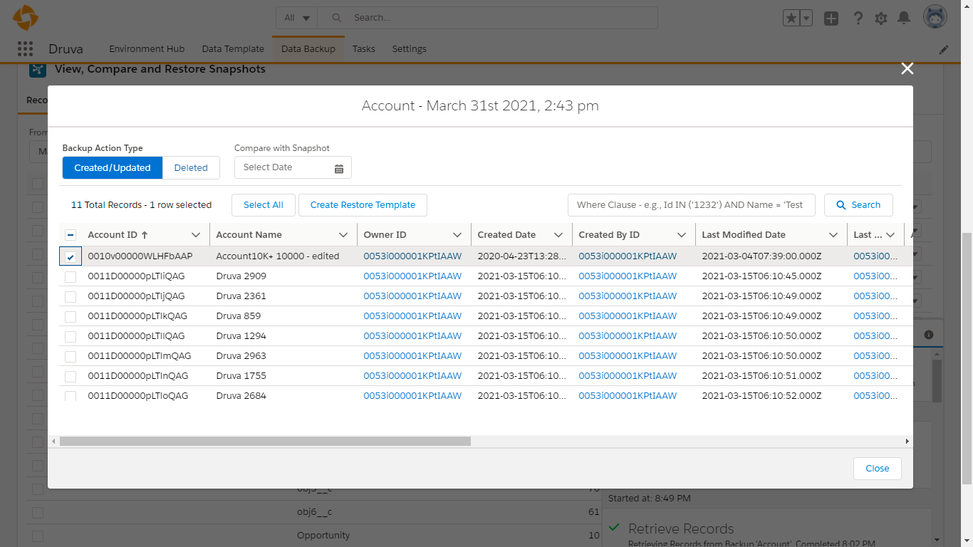Screen dimensions: 973x547
Task: Check the Druva 2963 row checkbox
Action: click(x=71, y=356)
